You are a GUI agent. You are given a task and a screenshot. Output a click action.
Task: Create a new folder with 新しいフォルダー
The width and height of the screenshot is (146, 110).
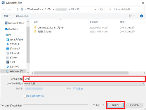23,16
